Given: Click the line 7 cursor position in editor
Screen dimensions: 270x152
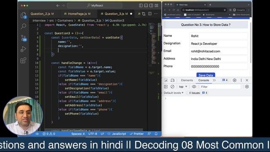Looking at the screenshot, I should click(x=58, y=50).
